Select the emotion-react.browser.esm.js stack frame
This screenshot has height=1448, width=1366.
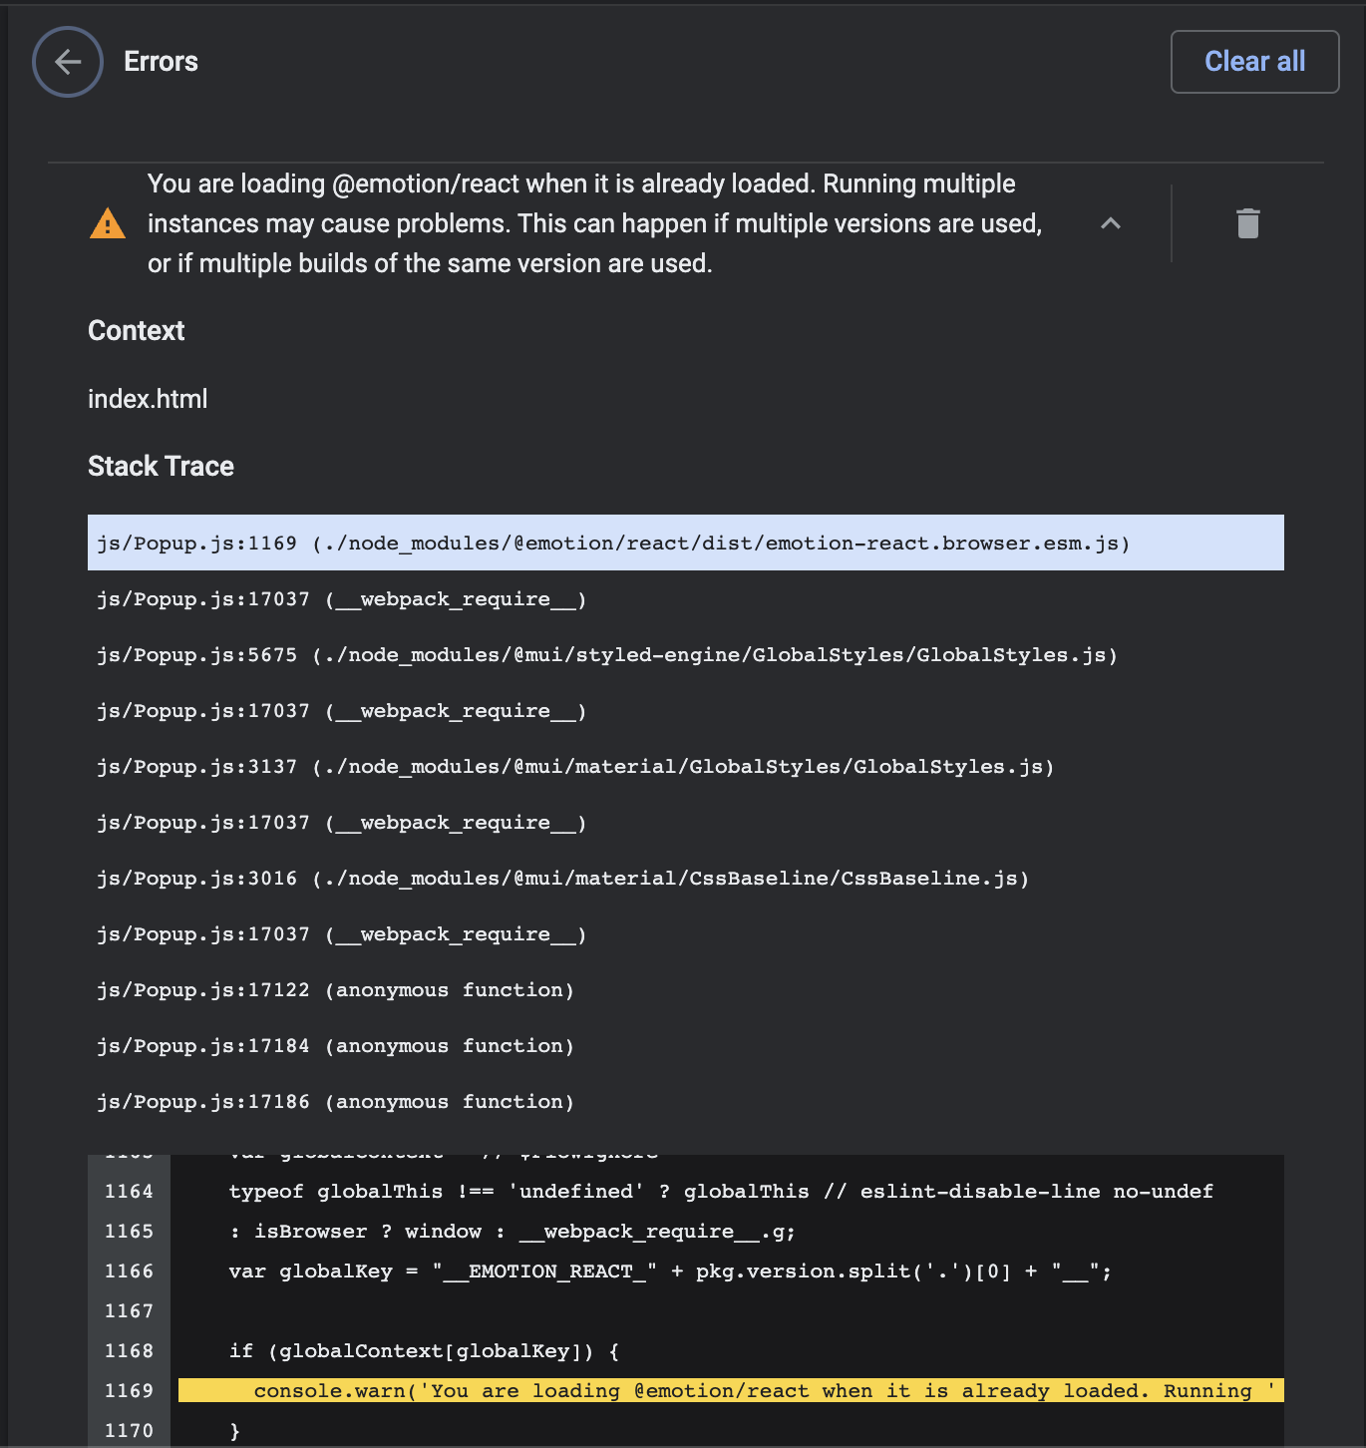click(686, 543)
